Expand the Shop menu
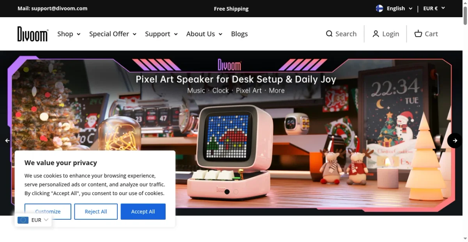The height and width of the screenshot is (242, 468). (69, 34)
